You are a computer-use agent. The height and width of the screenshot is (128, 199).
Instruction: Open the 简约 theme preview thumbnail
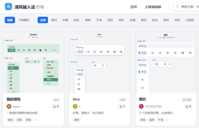click(166, 63)
